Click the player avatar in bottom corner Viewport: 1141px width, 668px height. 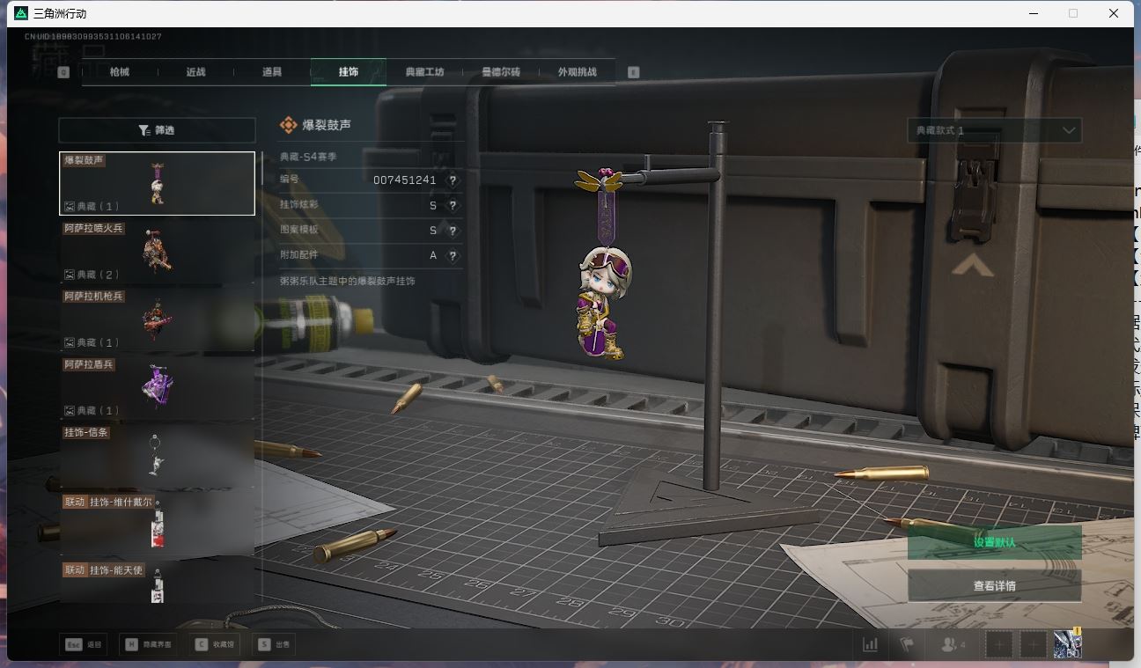click(1067, 643)
